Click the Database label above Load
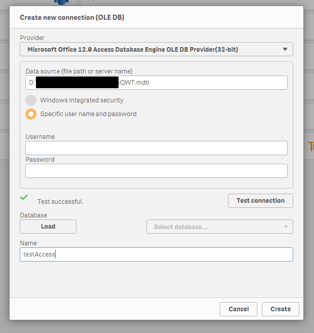 pos(33,215)
